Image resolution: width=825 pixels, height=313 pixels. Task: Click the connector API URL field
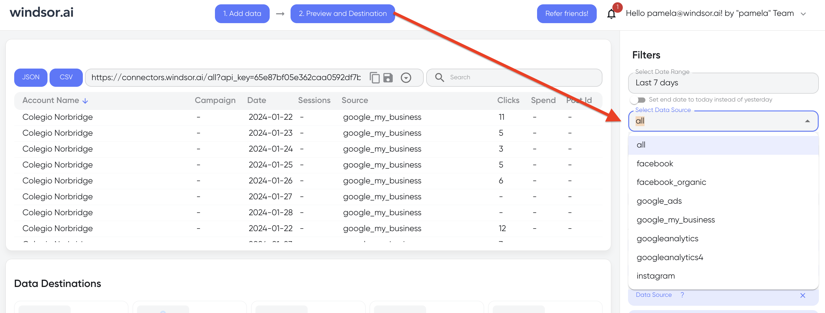(x=226, y=78)
